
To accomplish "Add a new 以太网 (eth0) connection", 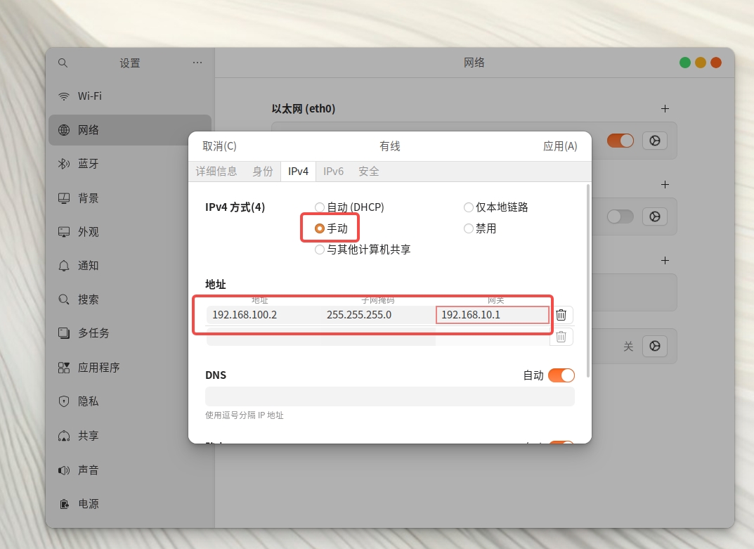I will (x=665, y=109).
